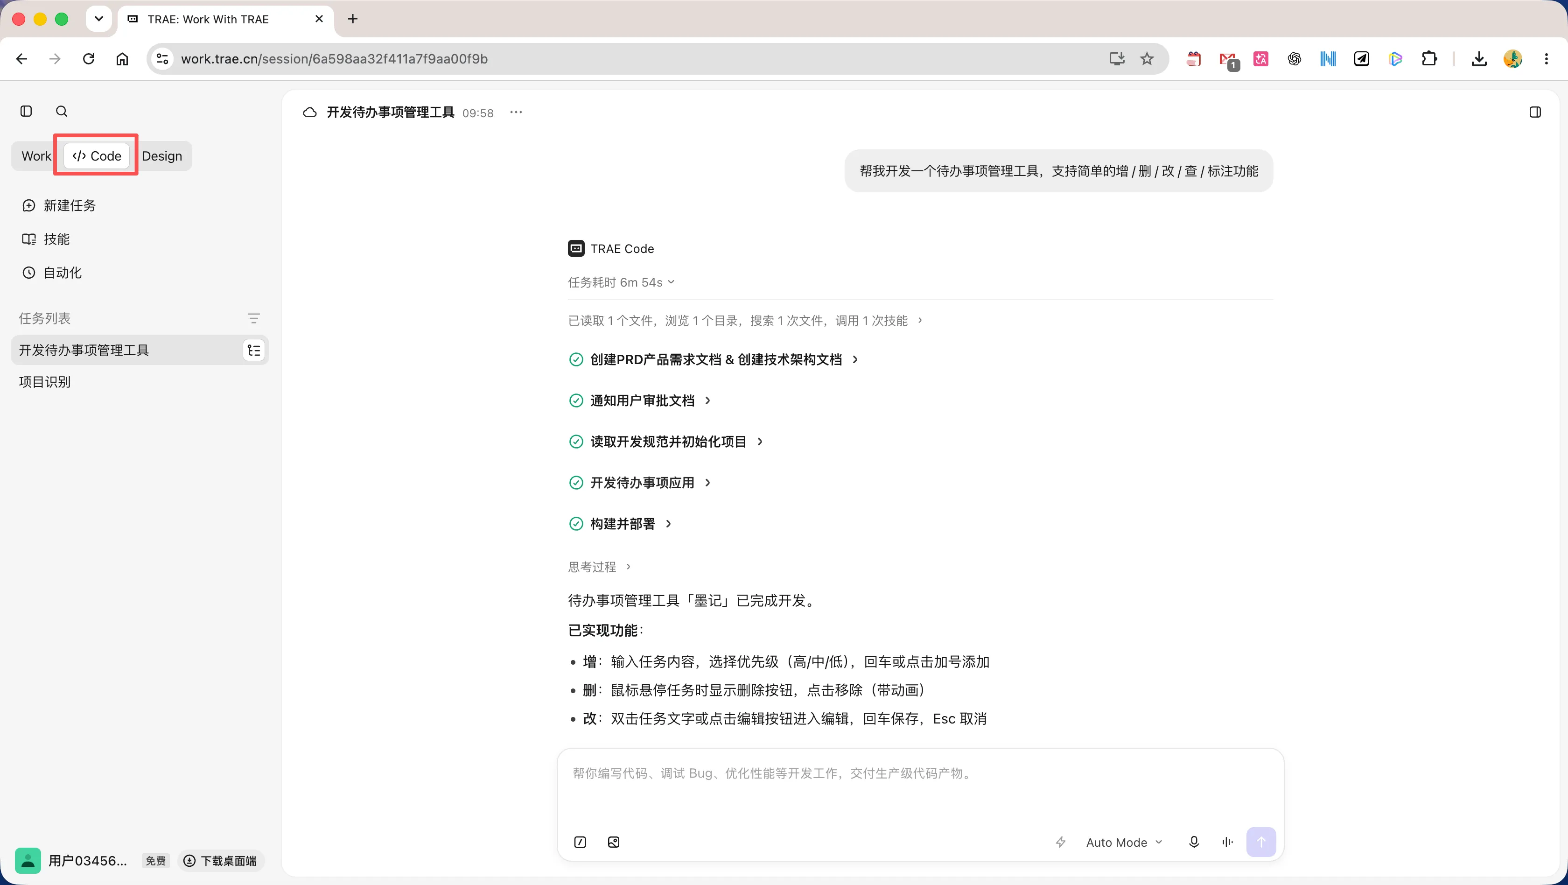Click the image attachment icon in input
The image size is (1568, 885).
[x=614, y=842]
